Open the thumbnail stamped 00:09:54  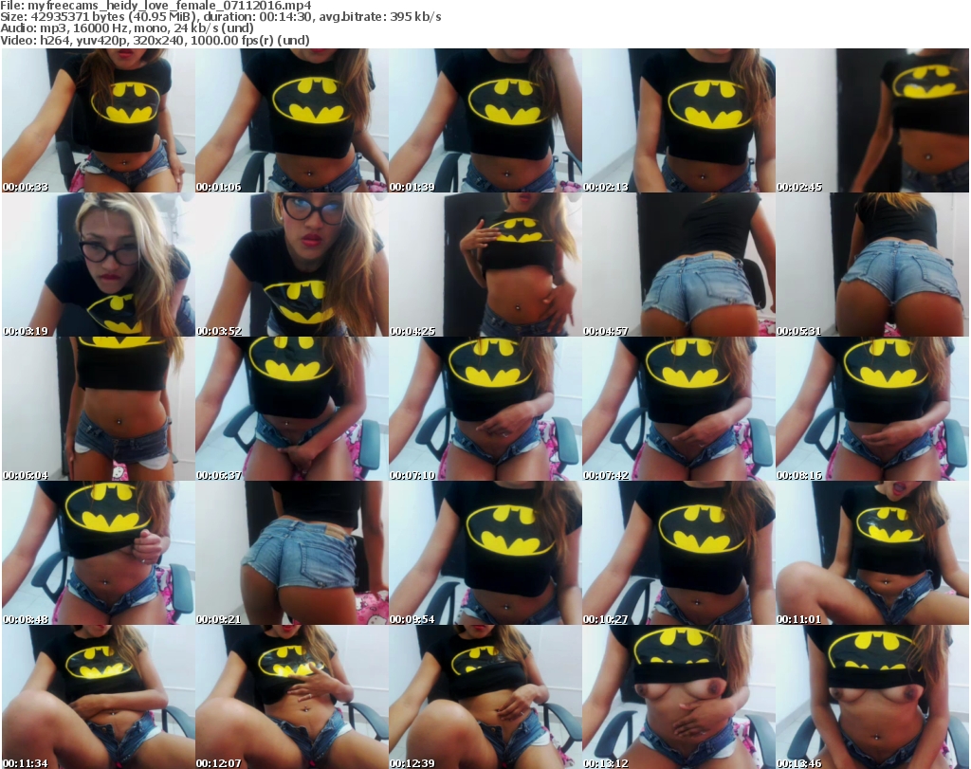485,553
